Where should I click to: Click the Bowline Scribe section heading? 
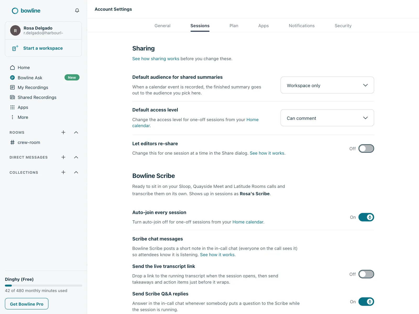tap(153, 176)
